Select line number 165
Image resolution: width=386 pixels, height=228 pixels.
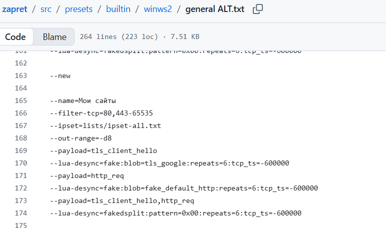coord(21,100)
